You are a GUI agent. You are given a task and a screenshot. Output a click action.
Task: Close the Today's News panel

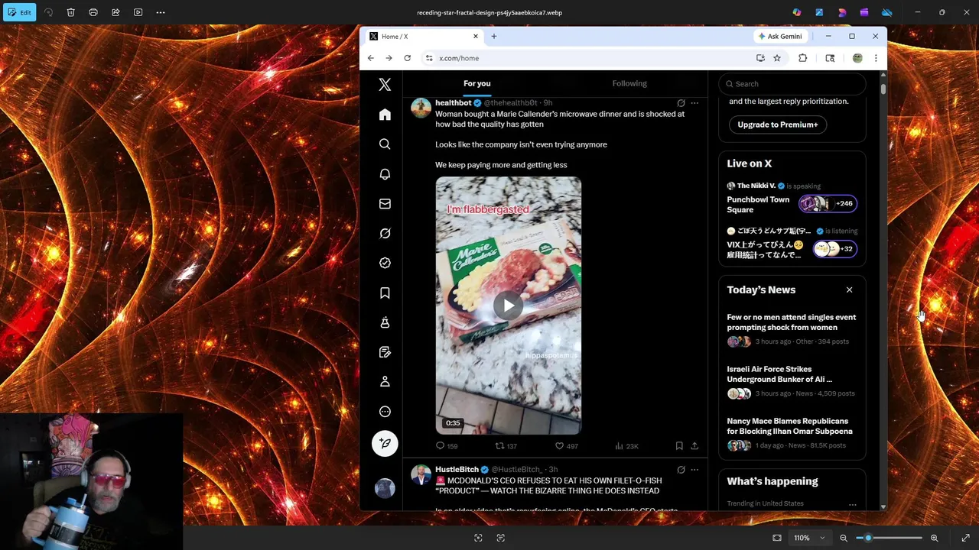coord(849,290)
